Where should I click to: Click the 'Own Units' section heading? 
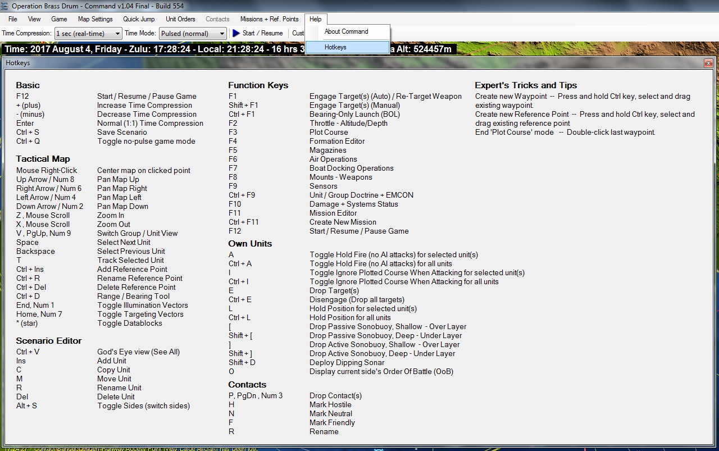click(x=250, y=244)
